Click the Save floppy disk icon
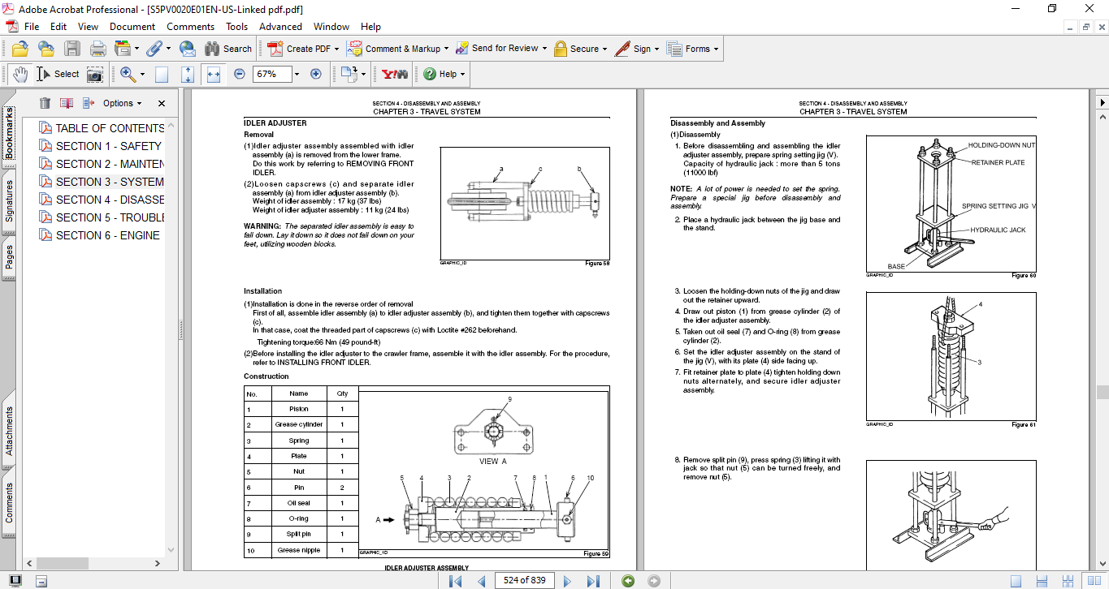This screenshot has width=1109, height=589. pos(72,49)
